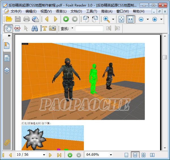The height and width of the screenshot is (160, 170).
Task: Switch to continuous facing layout
Action: pyautogui.click(x=143, y=155)
